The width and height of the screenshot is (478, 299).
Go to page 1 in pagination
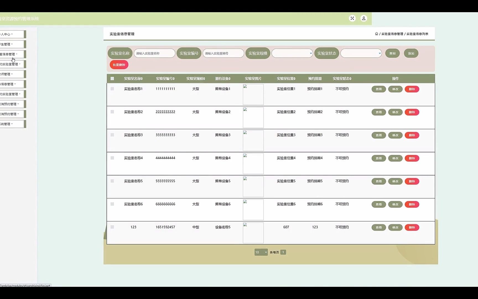pyautogui.click(x=283, y=252)
